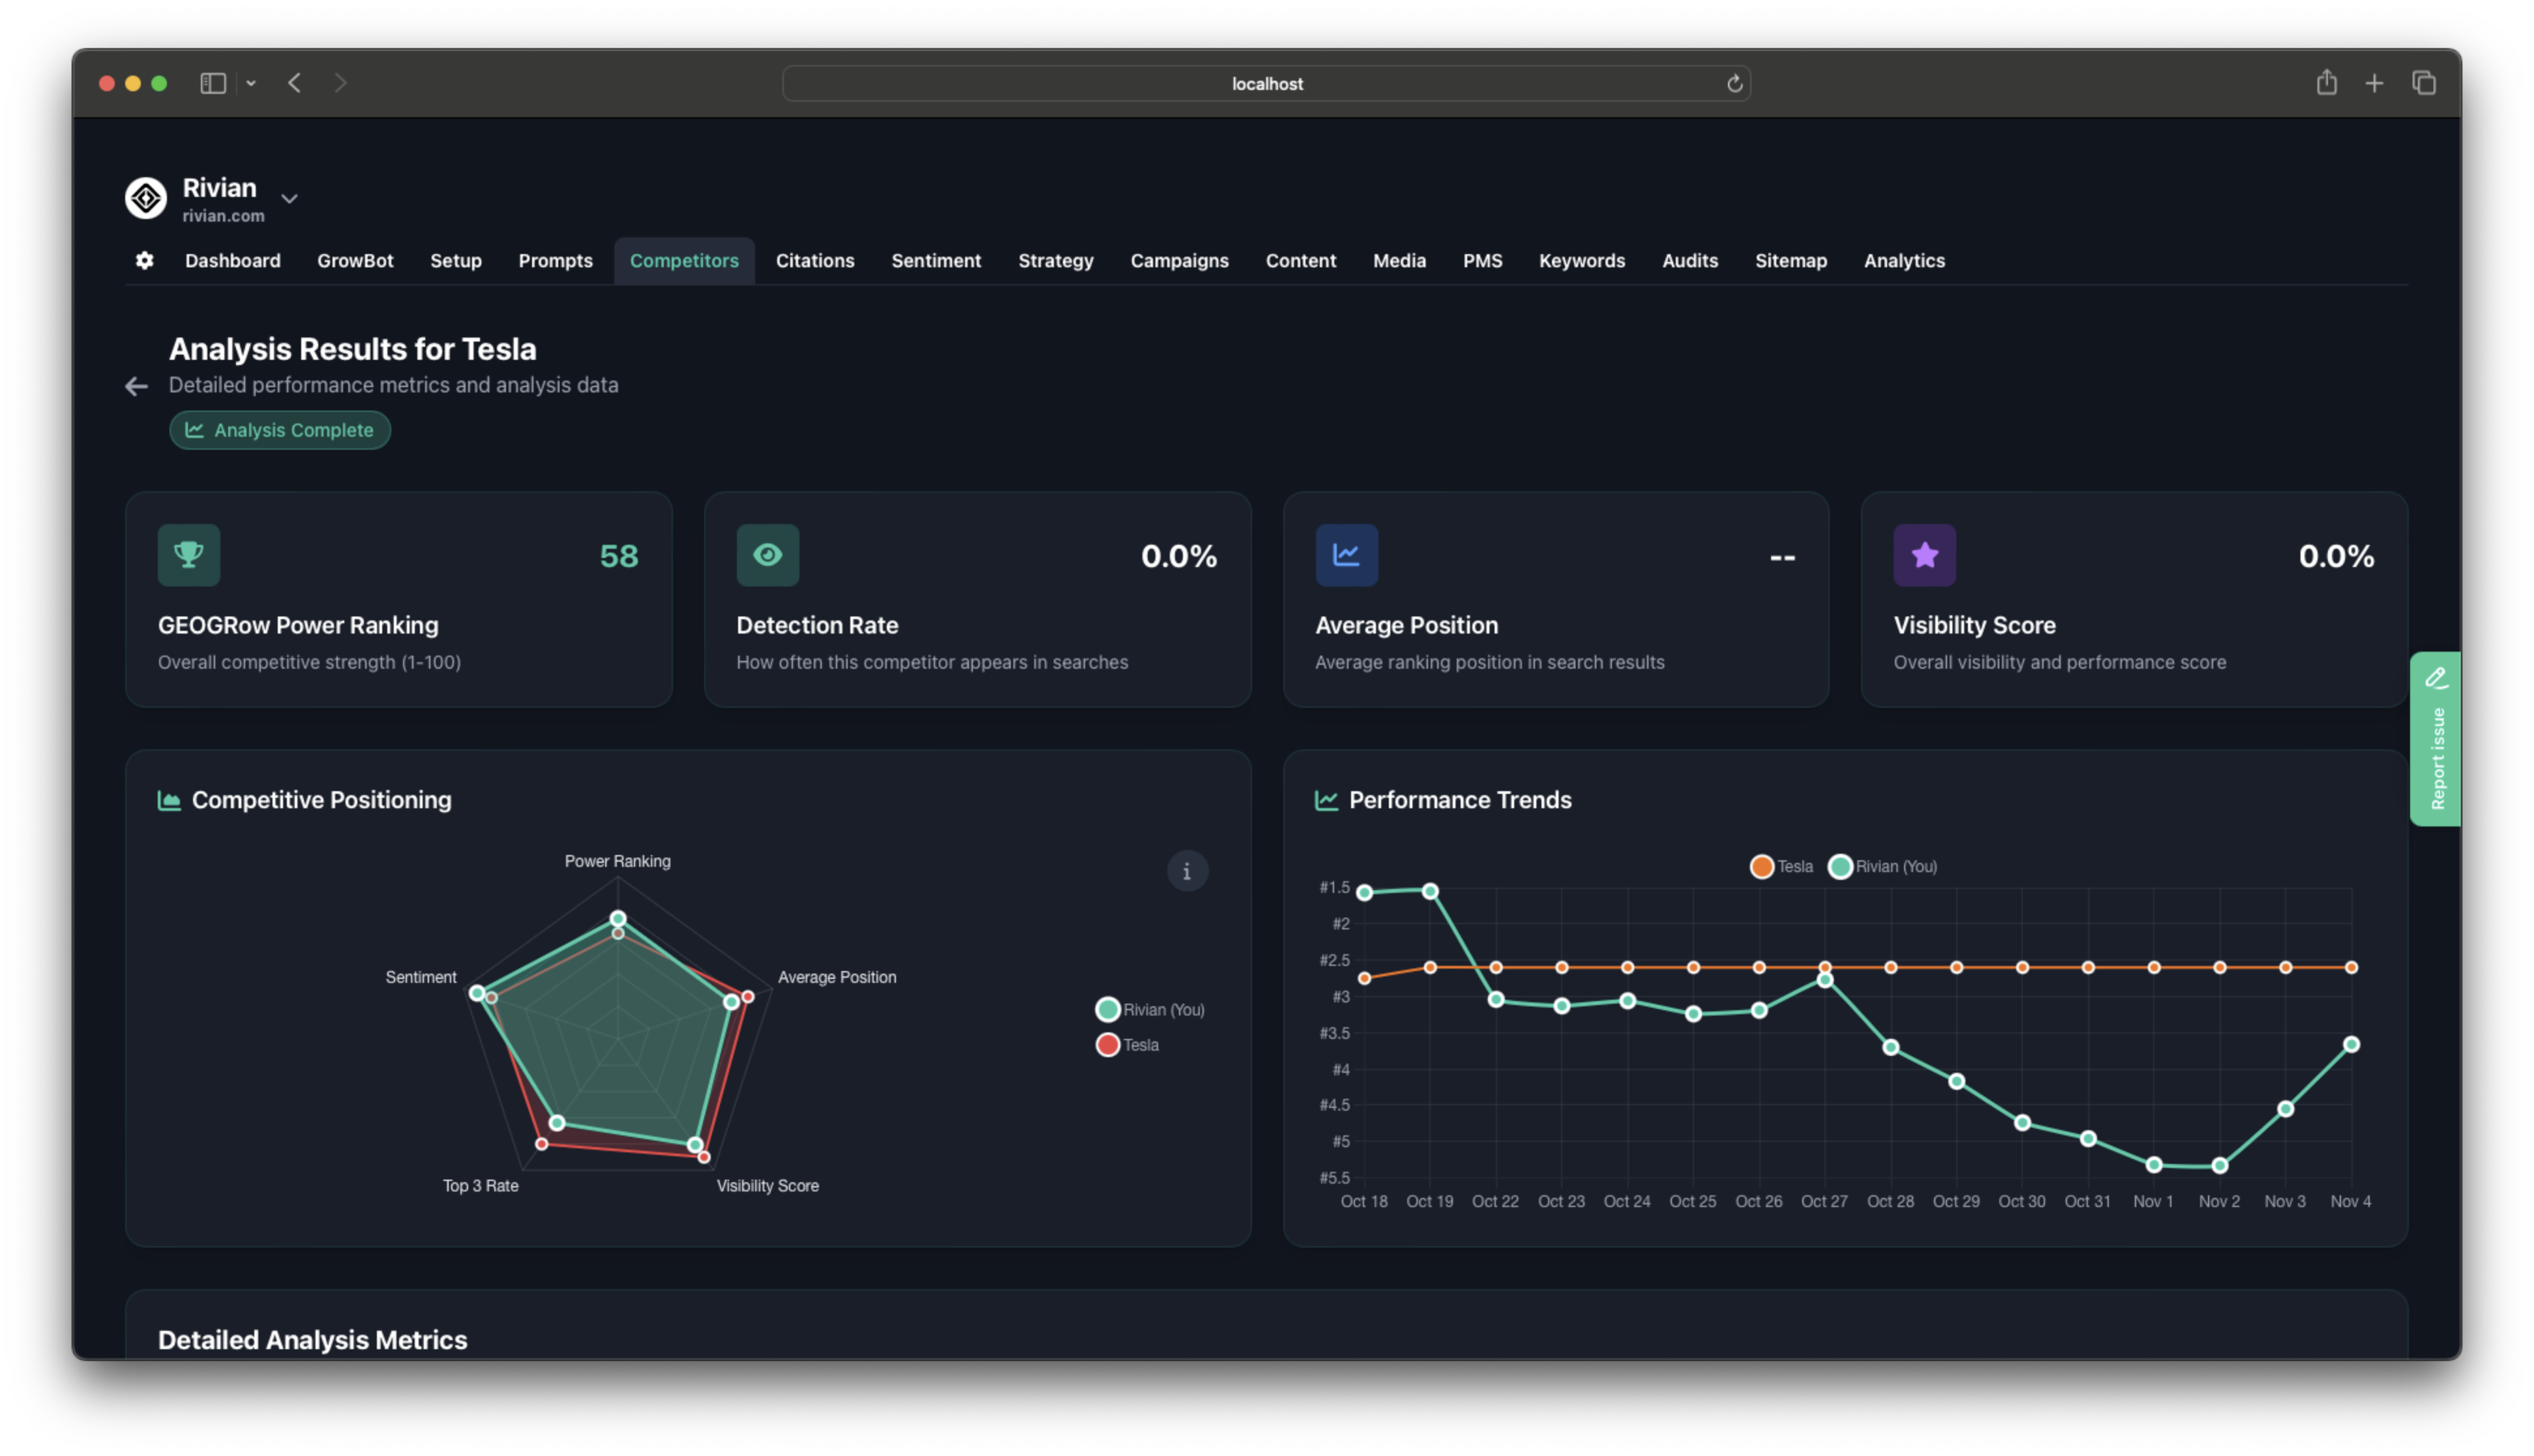The width and height of the screenshot is (2534, 1456).
Task: Open the Keywords section
Action: [1581, 261]
